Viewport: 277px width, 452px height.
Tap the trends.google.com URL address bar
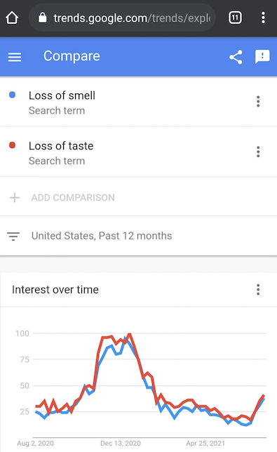click(123, 18)
